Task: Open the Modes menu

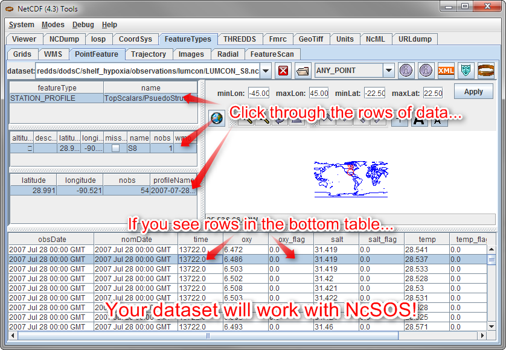Action: point(53,25)
